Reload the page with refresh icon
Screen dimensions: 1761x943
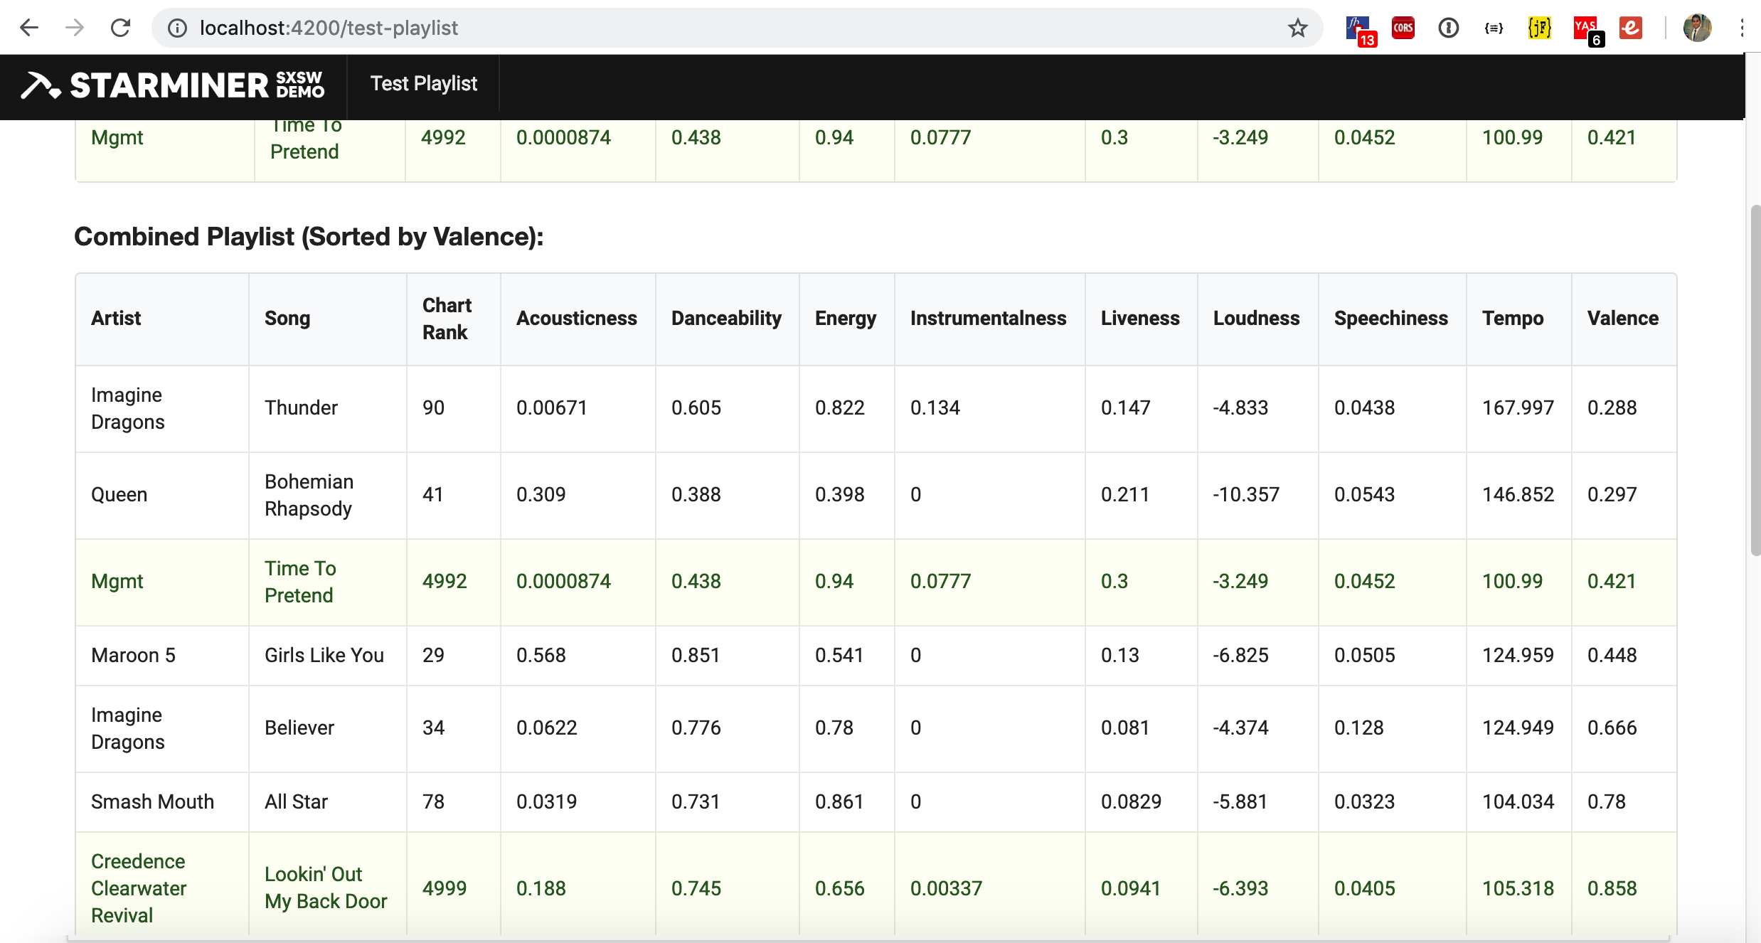click(121, 28)
